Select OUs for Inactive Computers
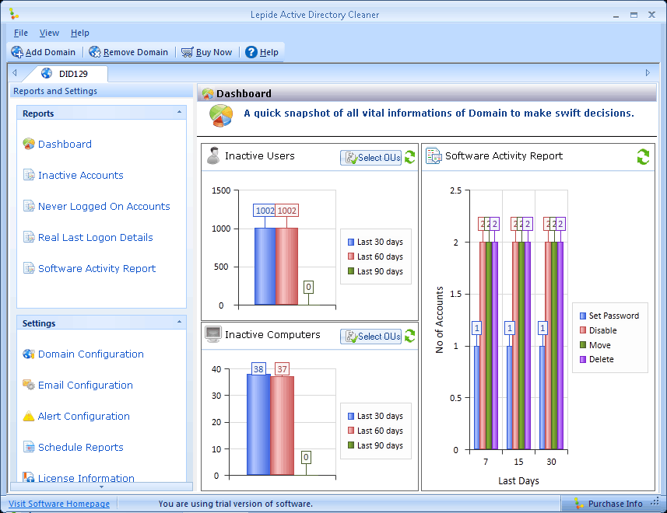667x513 pixels. pyautogui.click(x=370, y=337)
